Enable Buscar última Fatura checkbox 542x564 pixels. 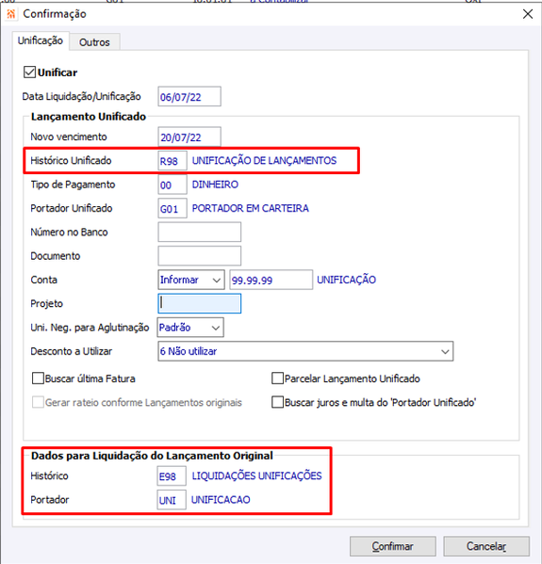(38, 379)
